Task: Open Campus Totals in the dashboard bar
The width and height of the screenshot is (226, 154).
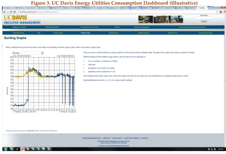Action: pyautogui.click(x=58, y=33)
